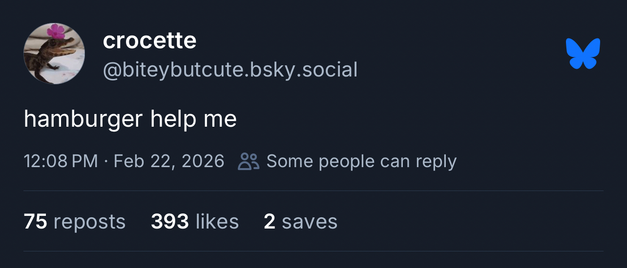Click the repost count number 75
Image resolution: width=627 pixels, height=268 pixels.
click(x=35, y=222)
